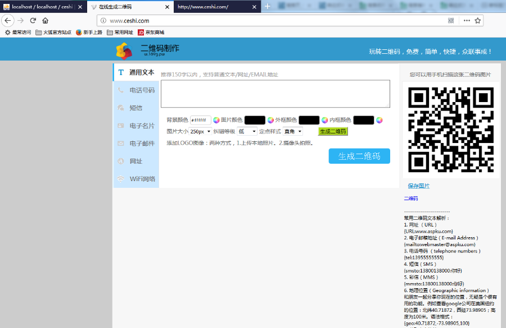This screenshot has height=328, width=506.
Task: Open 火狐官方站点 bookmark folder
Action: point(53,32)
